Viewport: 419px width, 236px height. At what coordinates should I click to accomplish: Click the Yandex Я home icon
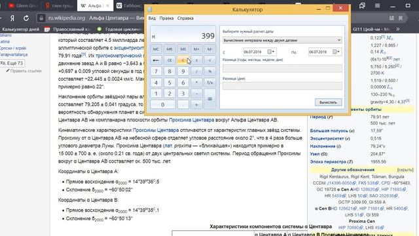(x=12, y=18)
